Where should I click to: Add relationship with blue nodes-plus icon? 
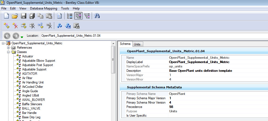[x=41, y=26]
